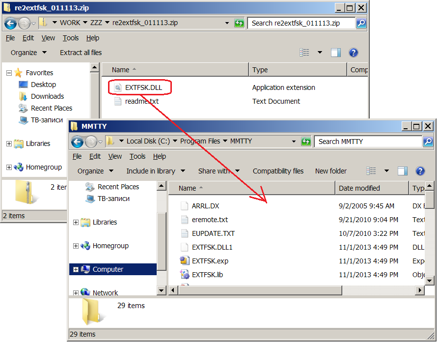Open the Tools menu in the zip window
Image resolution: width=438 pixels, height=343 pixels.
(71, 38)
